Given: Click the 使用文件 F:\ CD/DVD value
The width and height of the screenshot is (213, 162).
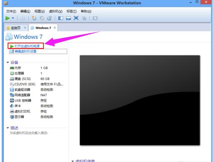Looking at the screenshot, I should tap(52, 84).
